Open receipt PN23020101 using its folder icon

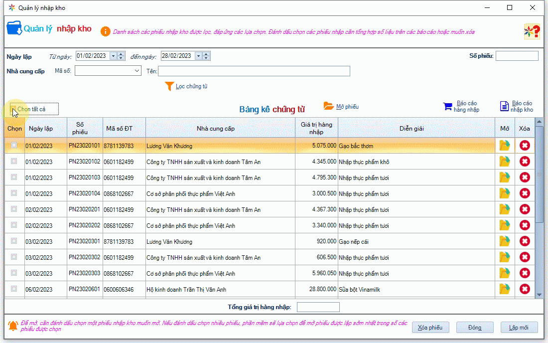505,146
